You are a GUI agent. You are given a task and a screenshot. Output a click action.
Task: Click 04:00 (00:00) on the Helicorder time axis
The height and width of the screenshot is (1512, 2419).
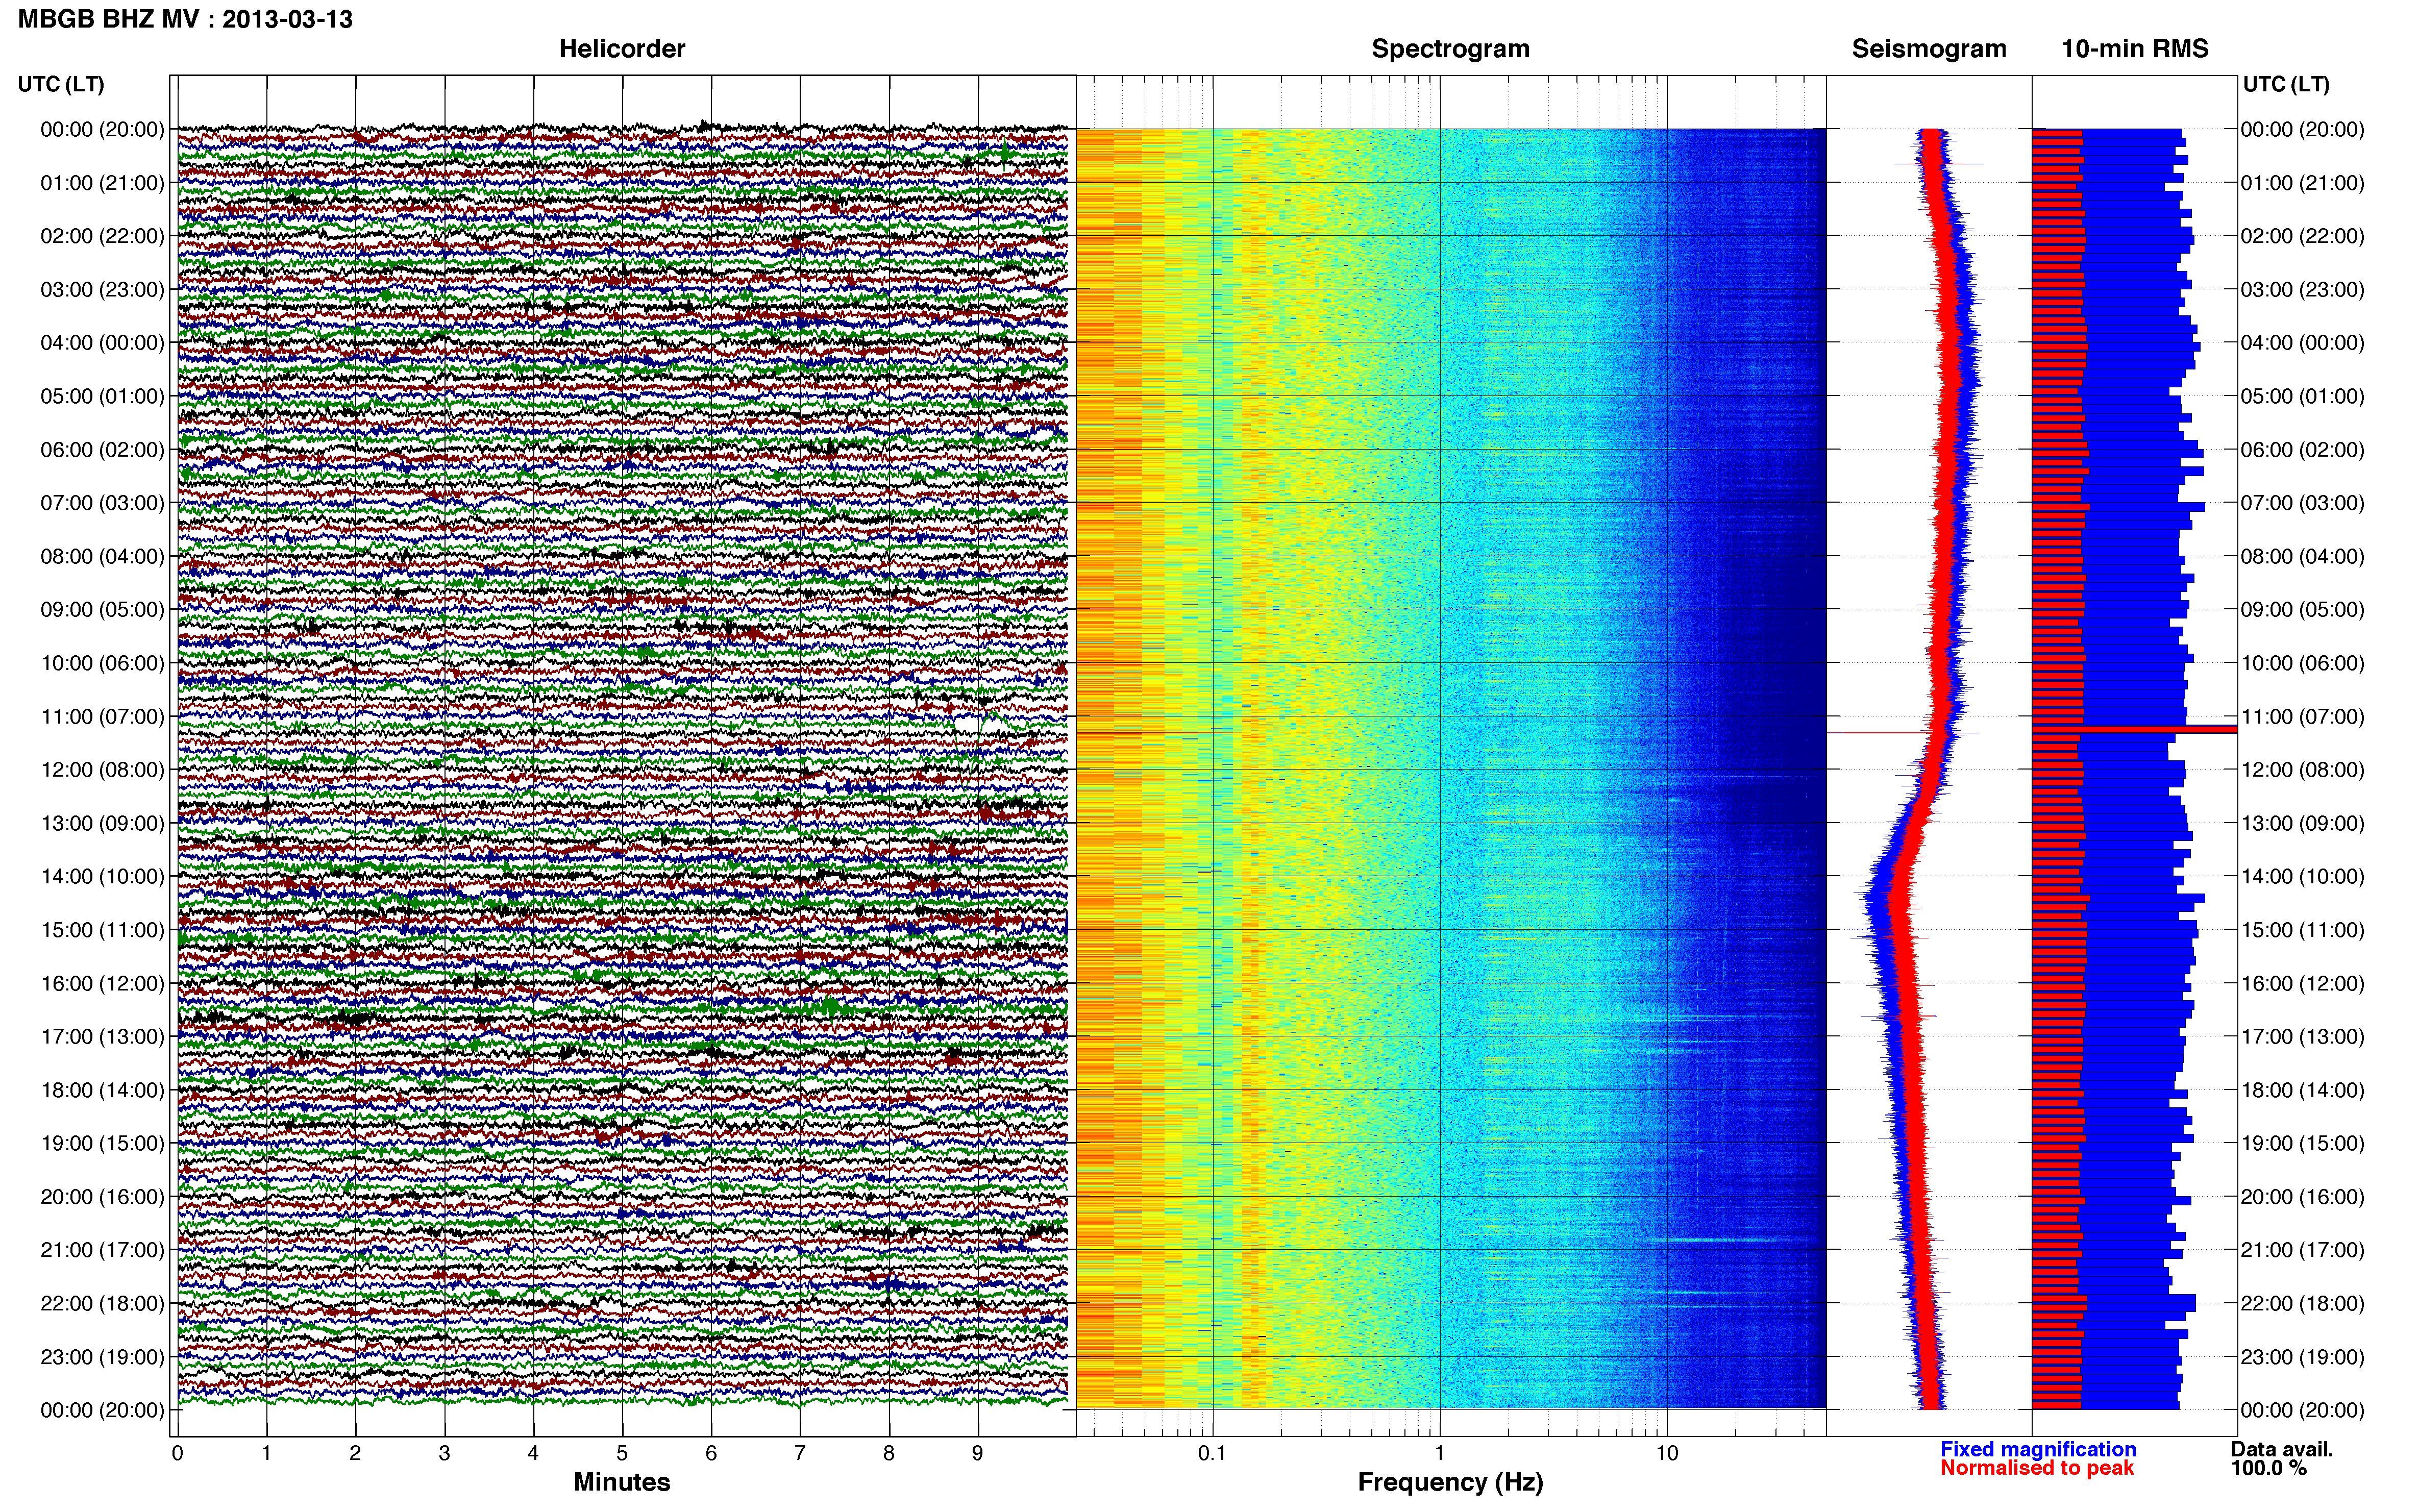point(102,343)
